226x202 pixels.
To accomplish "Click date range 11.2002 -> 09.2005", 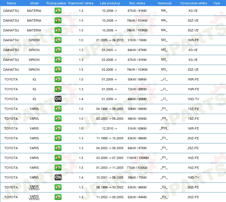I will [x=110, y=197].
